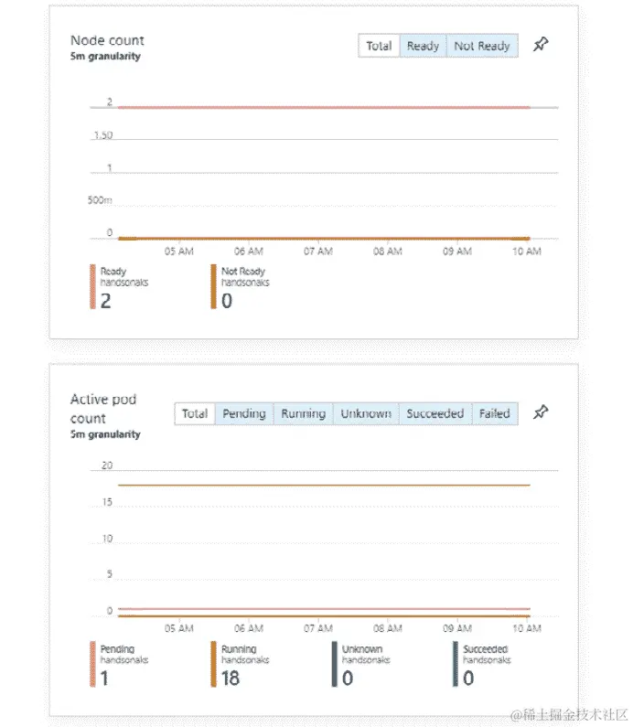Click the Not Ready legend color bar

pyautogui.click(x=213, y=287)
